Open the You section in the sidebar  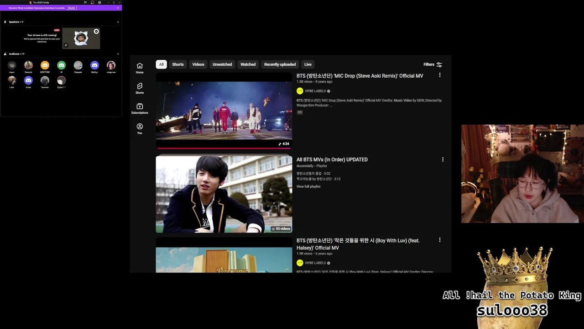(140, 128)
